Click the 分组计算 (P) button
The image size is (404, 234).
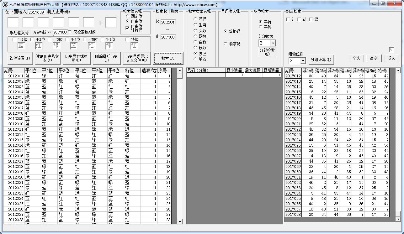click(321, 59)
